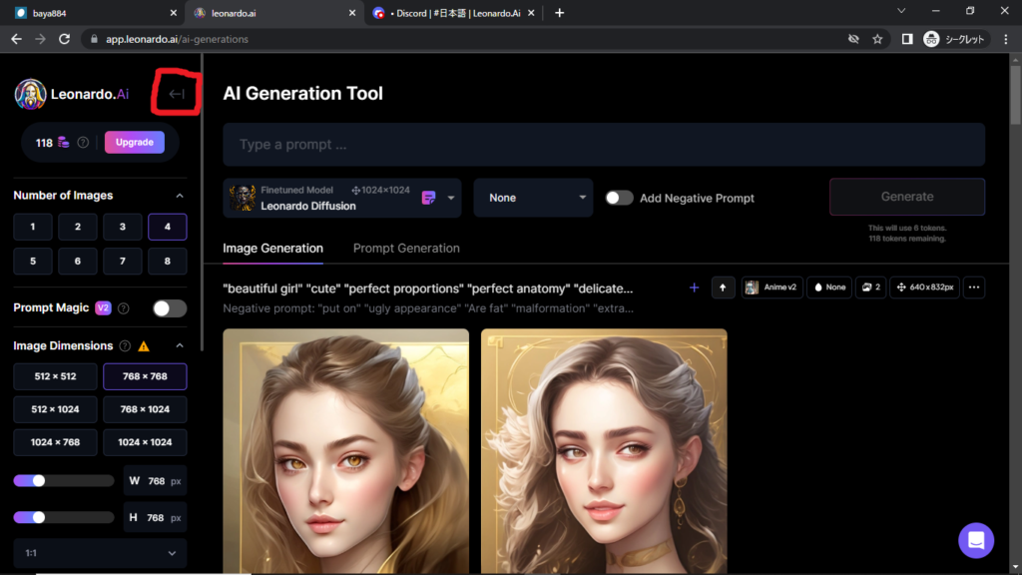Choose the 512 × 1024 dimension button
Image resolution: width=1022 pixels, height=575 pixels.
(55, 409)
